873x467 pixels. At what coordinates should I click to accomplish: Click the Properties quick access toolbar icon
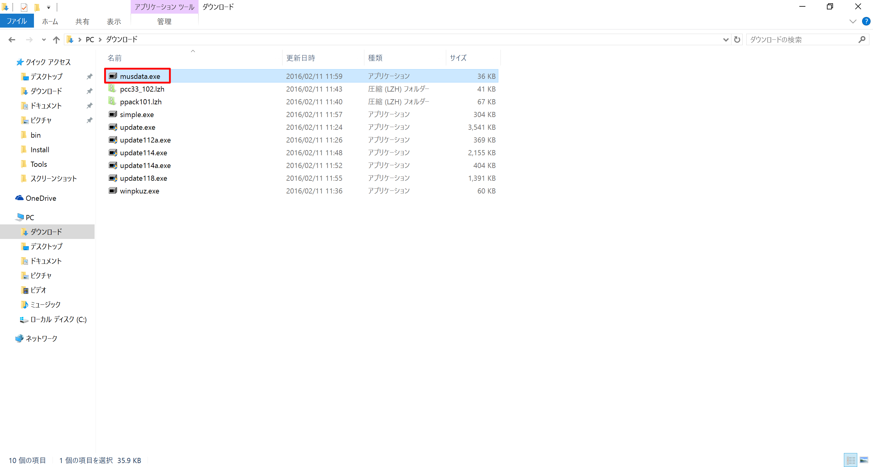[x=24, y=7]
